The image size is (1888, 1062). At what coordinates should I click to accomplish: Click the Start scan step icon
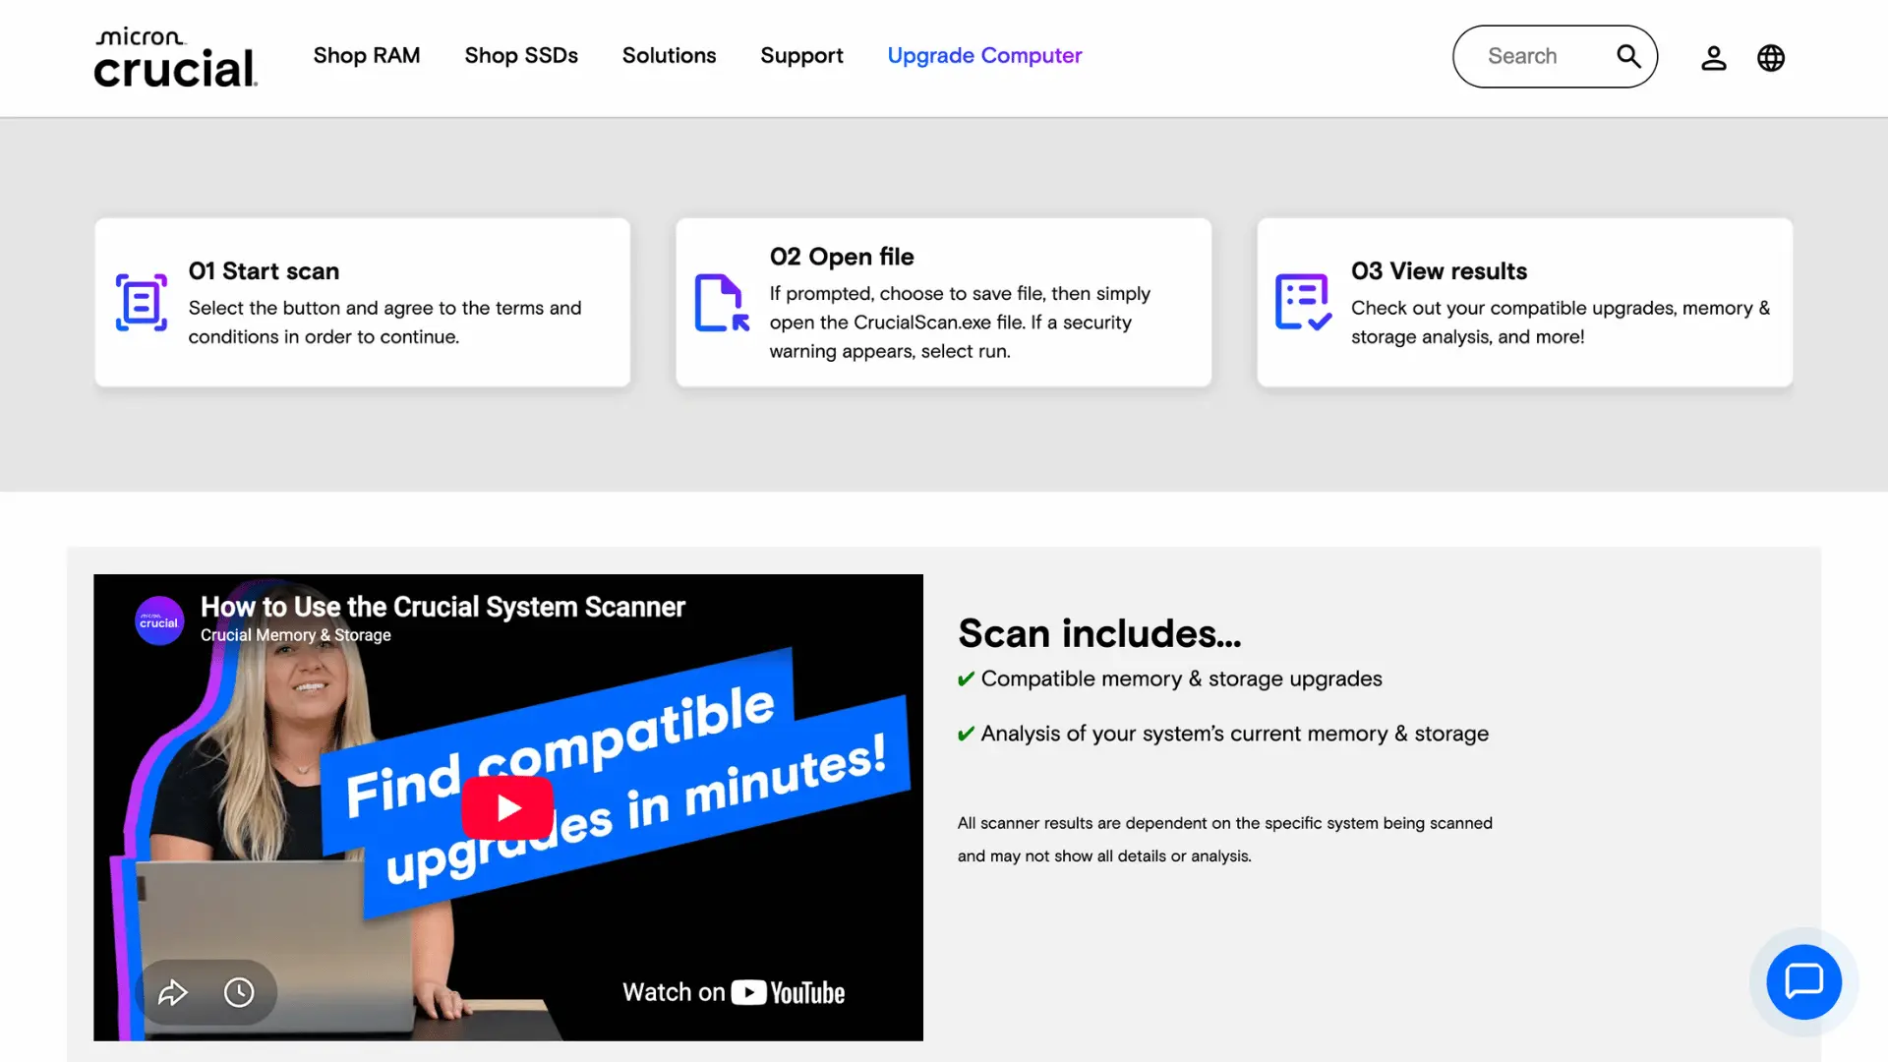[142, 303]
